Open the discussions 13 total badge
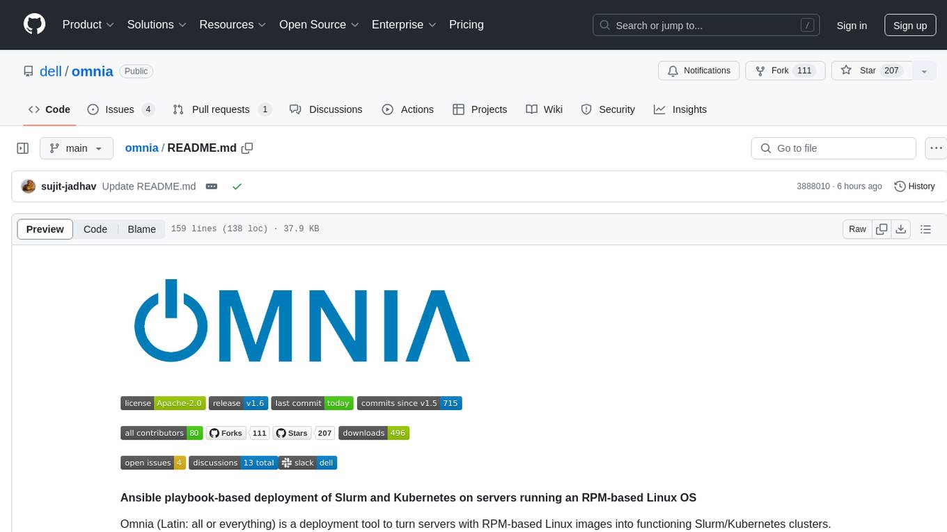This screenshot has height=532, width=947. point(233,463)
